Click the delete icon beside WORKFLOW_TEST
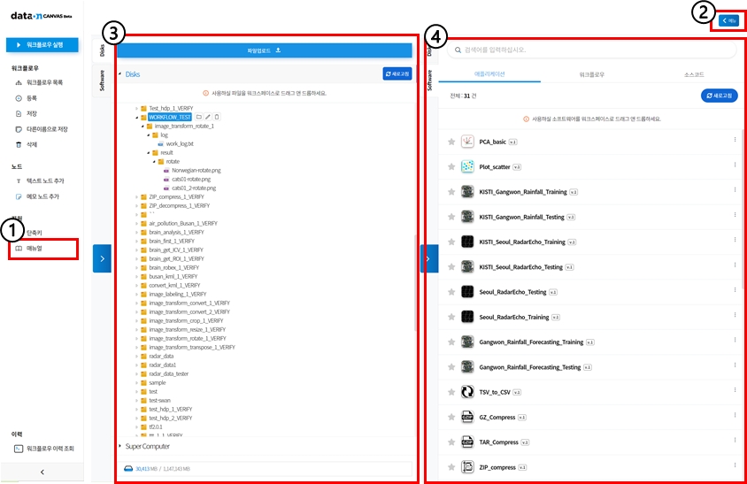This screenshot has width=747, height=484. pyautogui.click(x=218, y=117)
